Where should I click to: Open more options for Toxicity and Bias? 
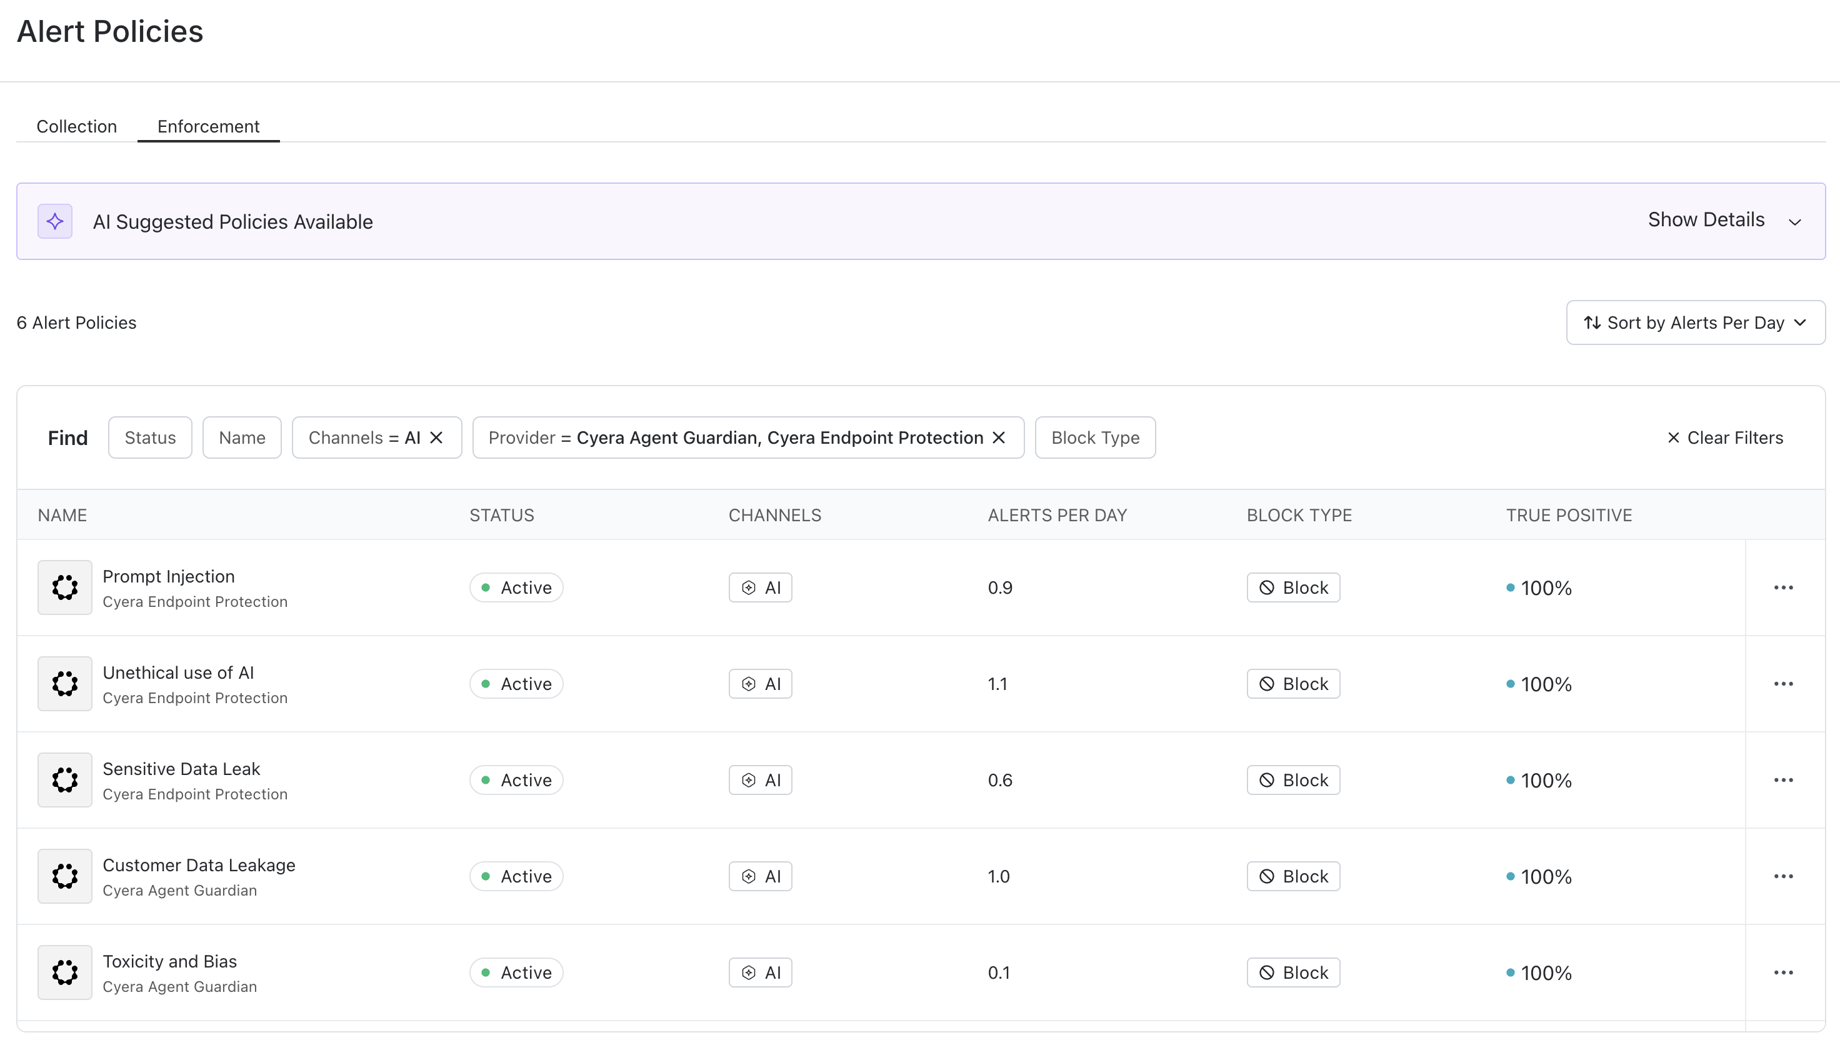pos(1784,973)
